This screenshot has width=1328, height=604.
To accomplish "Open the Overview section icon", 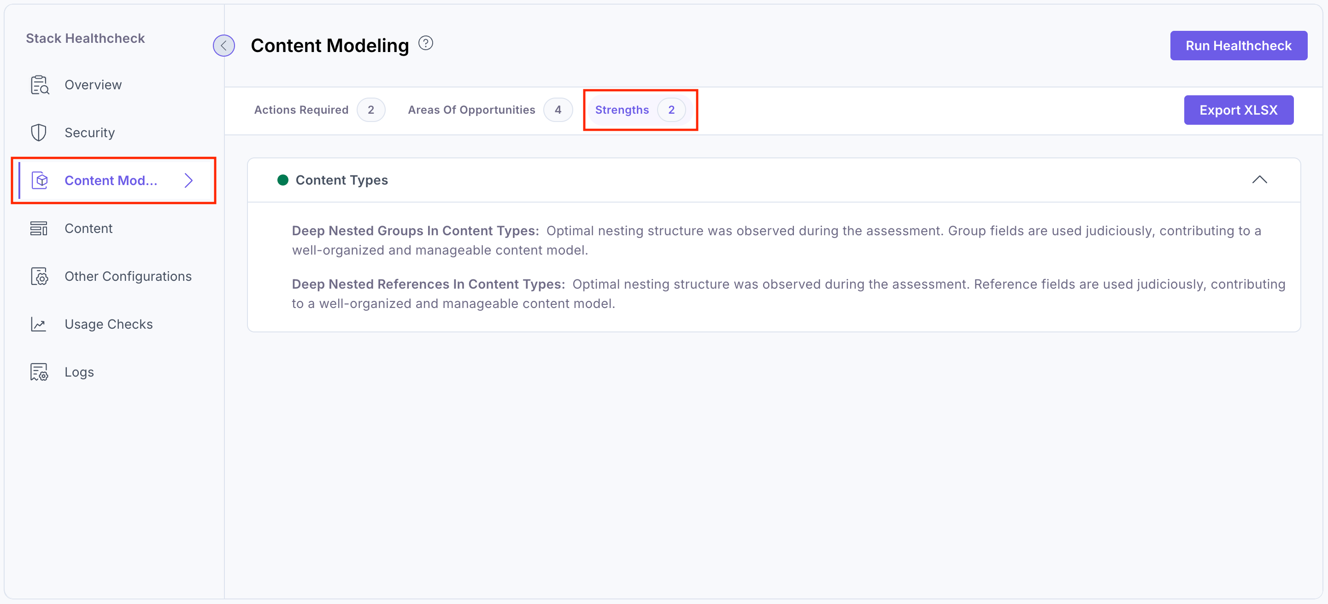I will pos(39,84).
